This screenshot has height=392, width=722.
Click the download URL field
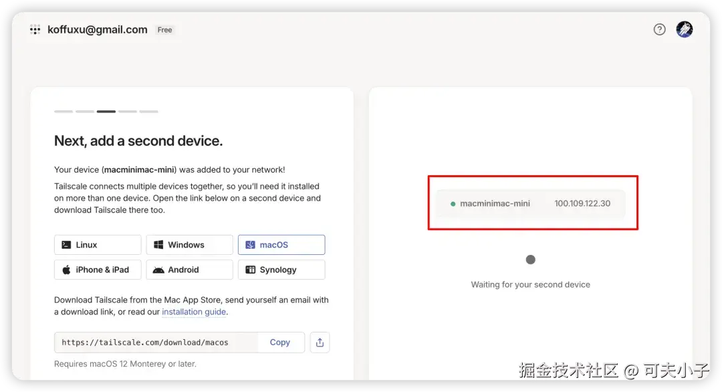[156, 342]
